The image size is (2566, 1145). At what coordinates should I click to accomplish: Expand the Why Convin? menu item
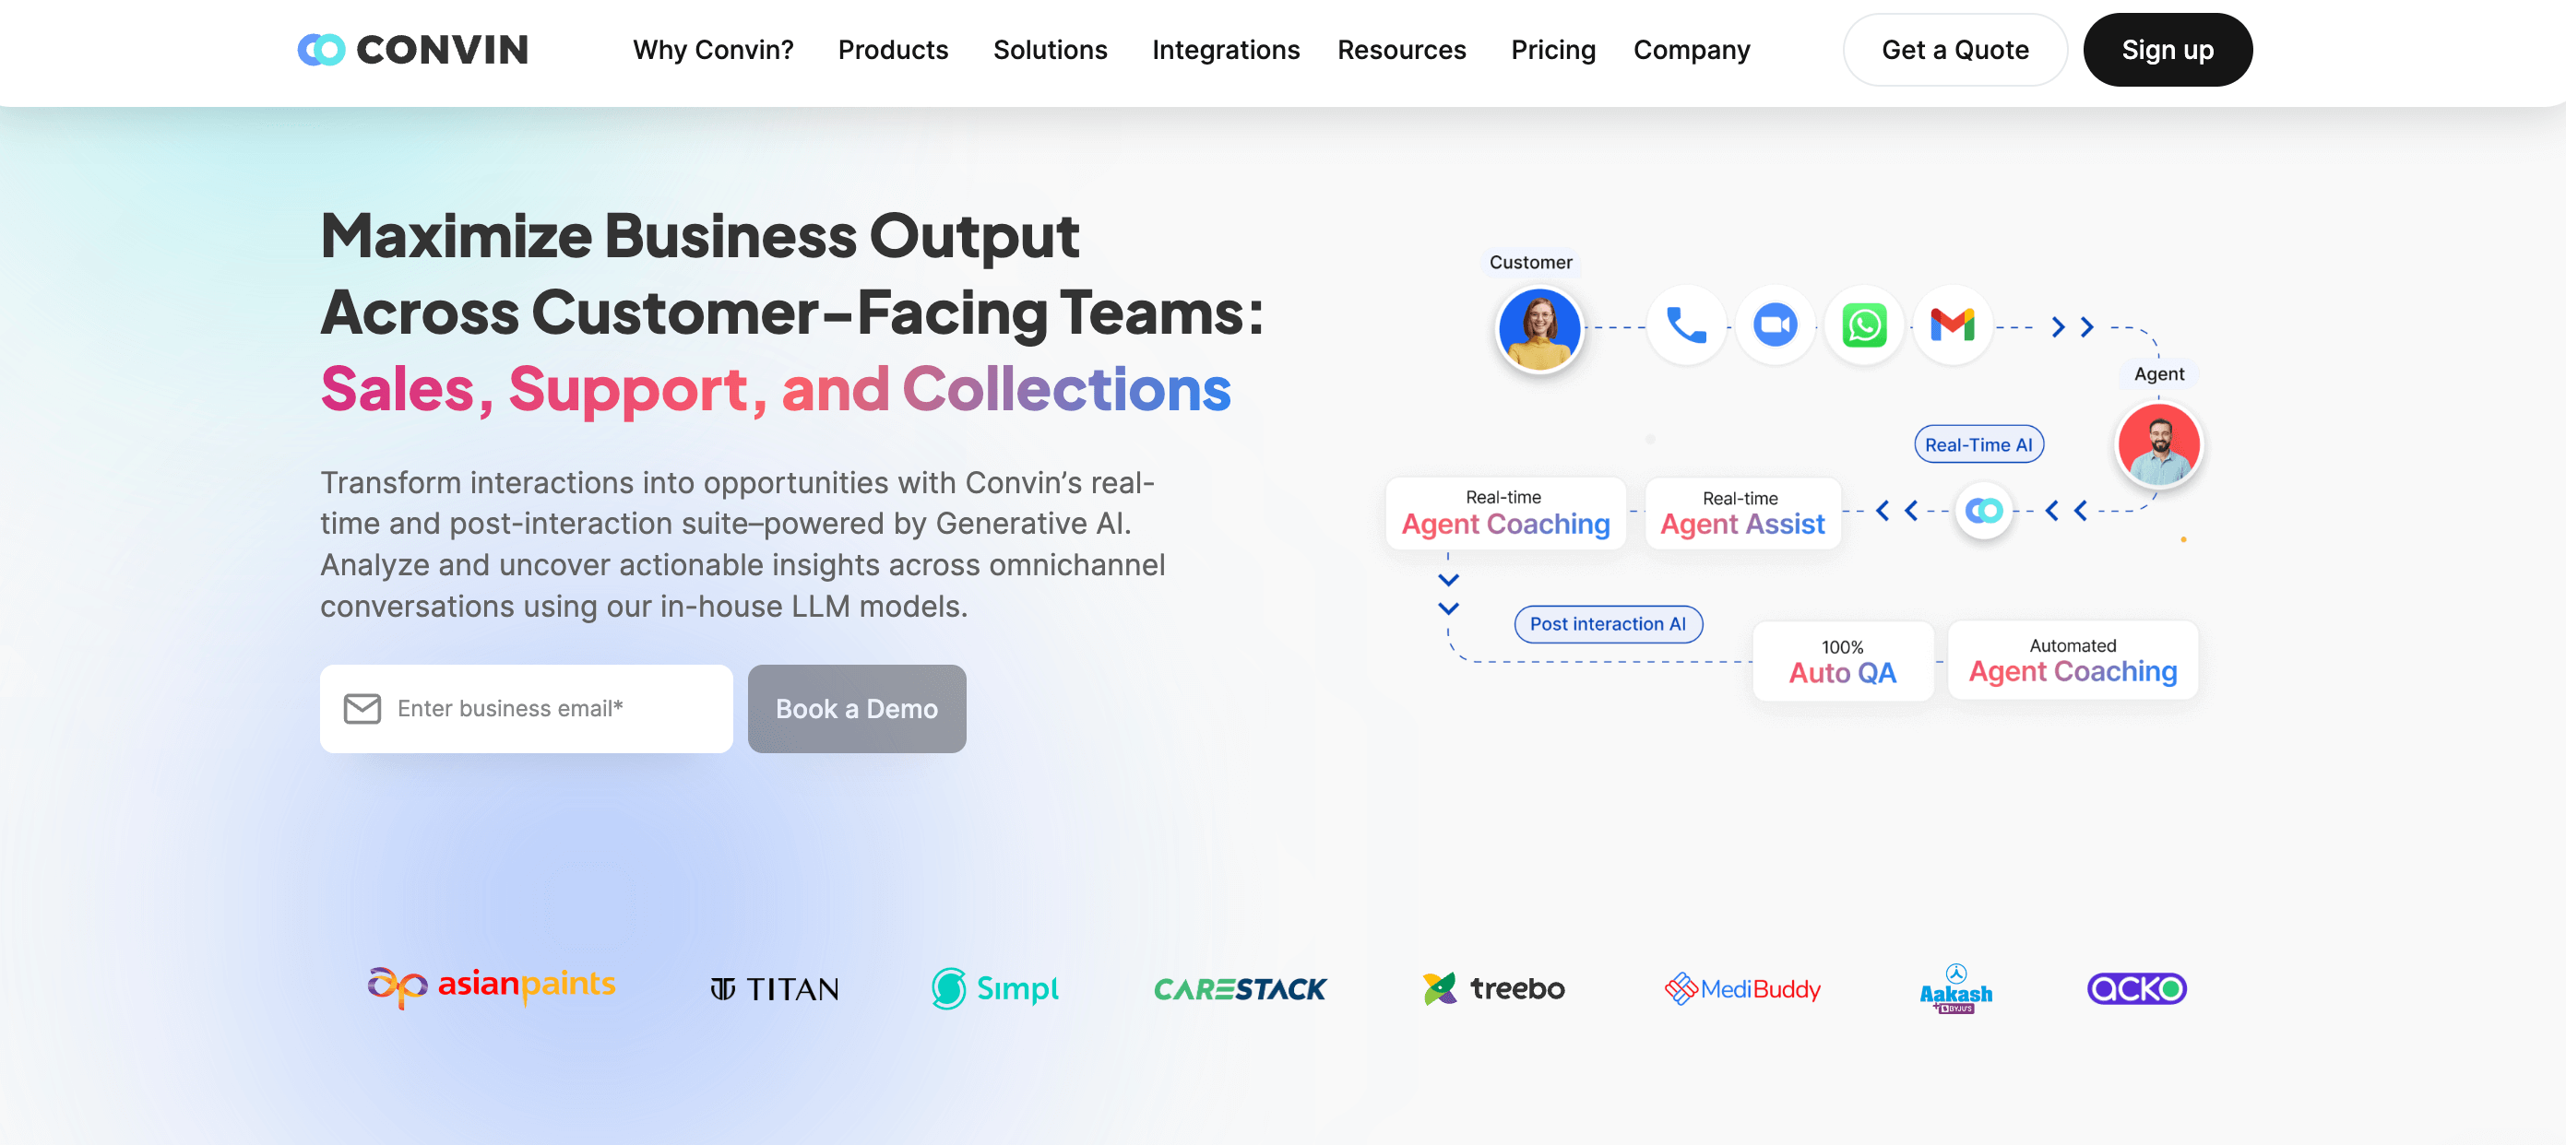[715, 49]
